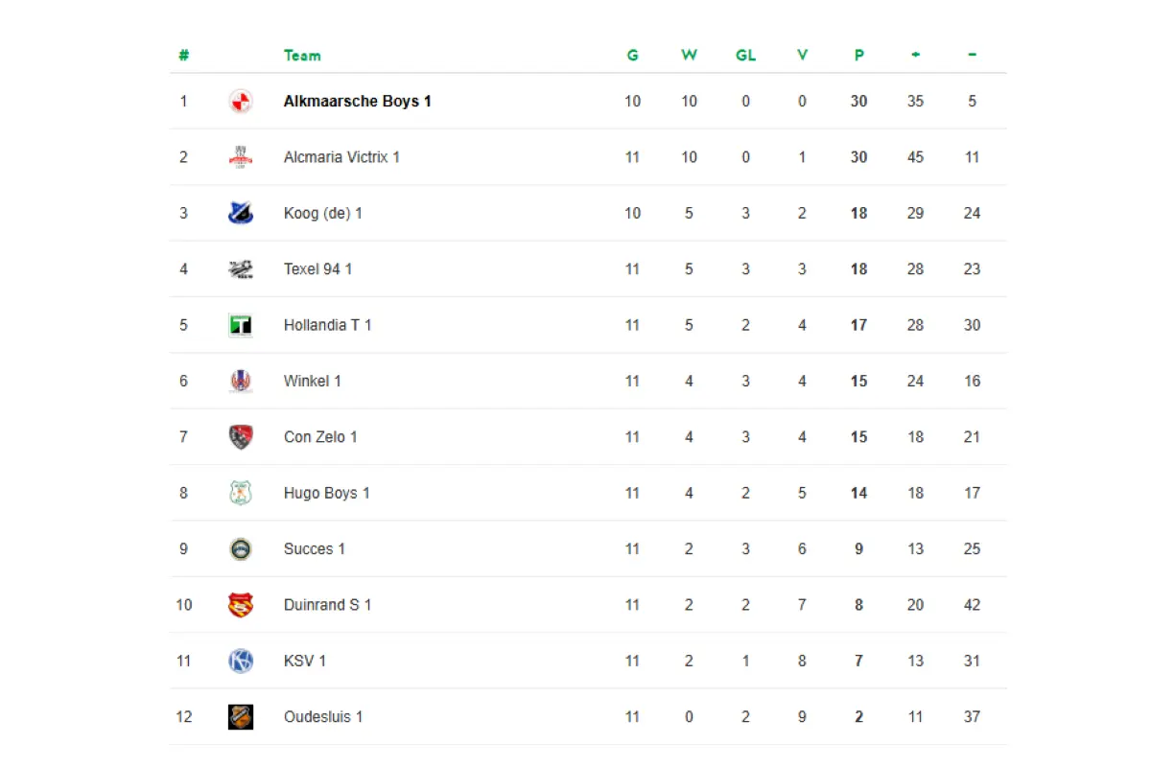Image resolution: width=1151 pixels, height=767 pixels.
Task: Click the W wins column header
Action: pyautogui.click(x=689, y=56)
